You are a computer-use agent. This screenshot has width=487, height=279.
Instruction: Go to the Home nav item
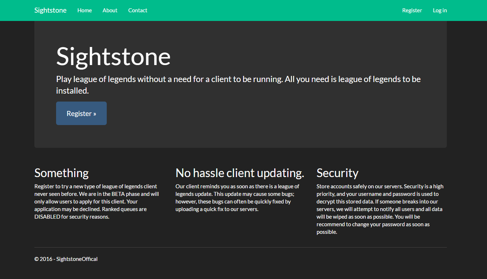(85, 10)
